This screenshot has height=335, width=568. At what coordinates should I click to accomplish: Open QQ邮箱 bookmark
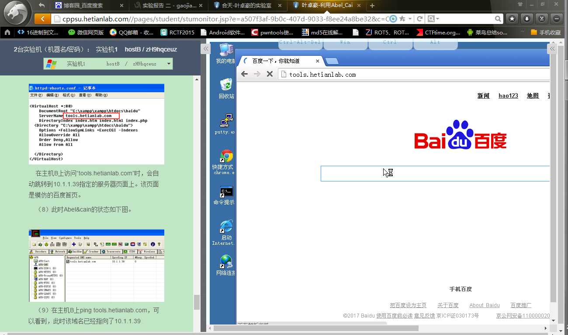click(132, 32)
